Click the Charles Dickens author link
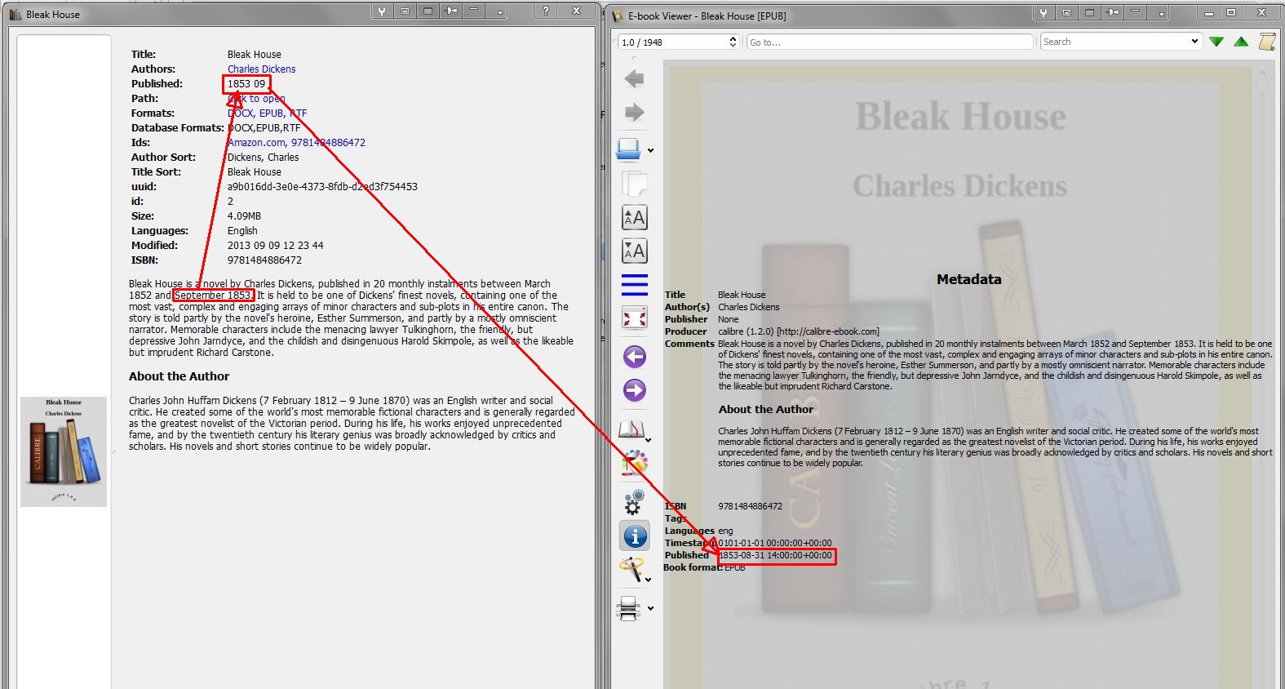The width and height of the screenshot is (1285, 689). 261,69
